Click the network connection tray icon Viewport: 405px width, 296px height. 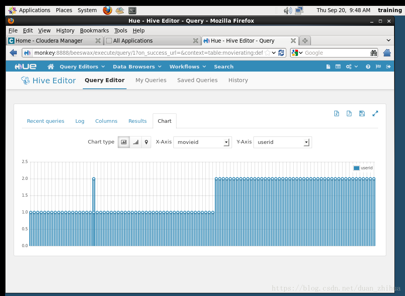coord(299,10)
